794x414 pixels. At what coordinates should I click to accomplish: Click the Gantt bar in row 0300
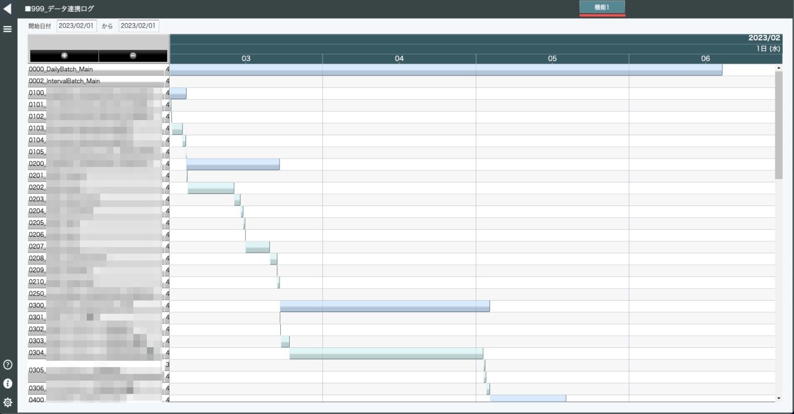[x=385, y=306]
